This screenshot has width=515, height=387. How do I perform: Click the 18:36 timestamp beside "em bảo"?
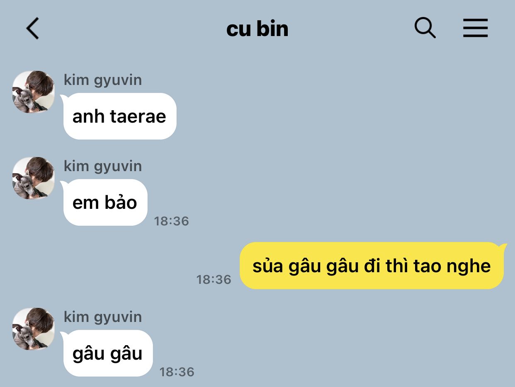coord(171,221)
